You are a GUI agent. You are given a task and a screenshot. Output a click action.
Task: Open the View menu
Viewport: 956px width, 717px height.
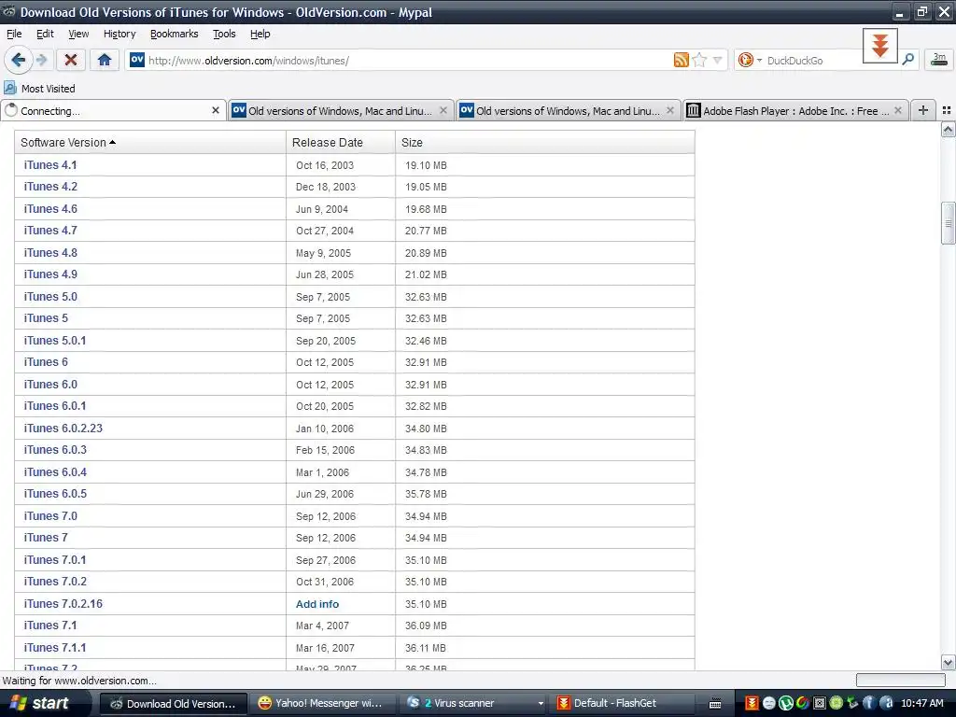78,34
